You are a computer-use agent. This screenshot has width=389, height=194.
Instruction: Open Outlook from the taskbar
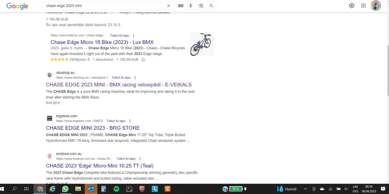click(x=91, y=189)
